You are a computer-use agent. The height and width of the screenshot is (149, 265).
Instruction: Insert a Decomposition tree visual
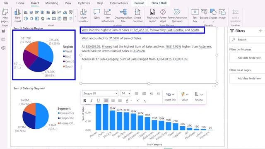[x=123, y=16]
